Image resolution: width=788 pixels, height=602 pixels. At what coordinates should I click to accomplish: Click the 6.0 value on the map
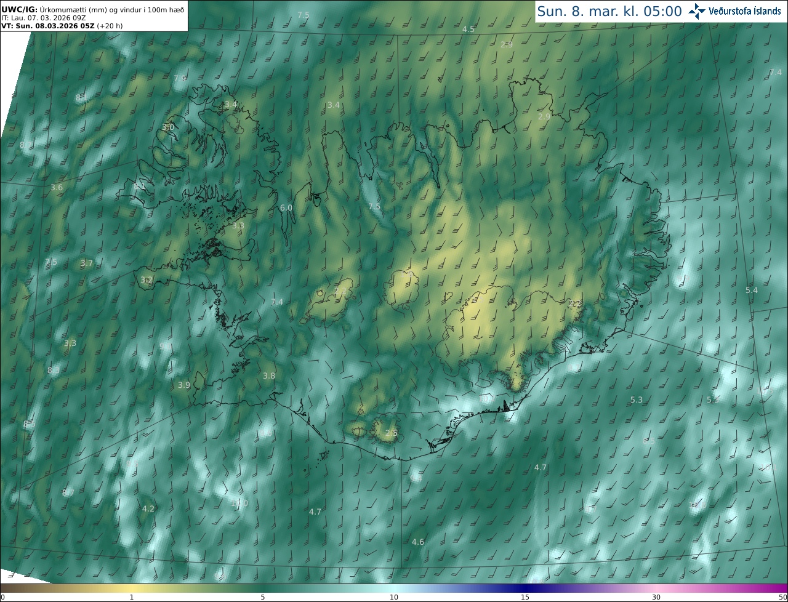(286, 208)
